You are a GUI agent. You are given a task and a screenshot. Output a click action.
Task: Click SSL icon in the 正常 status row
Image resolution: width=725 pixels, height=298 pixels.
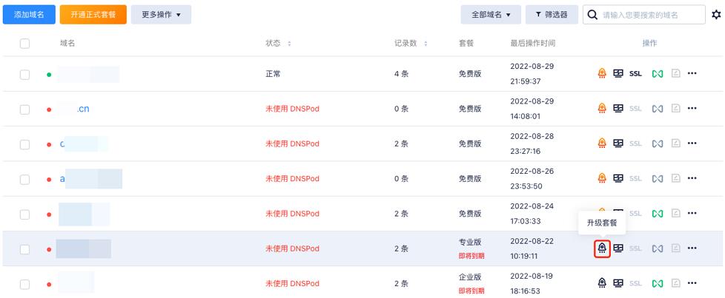tap(635, 74)
